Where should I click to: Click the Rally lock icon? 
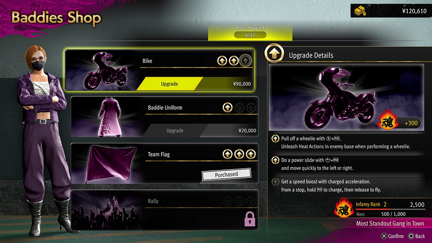(x=250, y=219)
